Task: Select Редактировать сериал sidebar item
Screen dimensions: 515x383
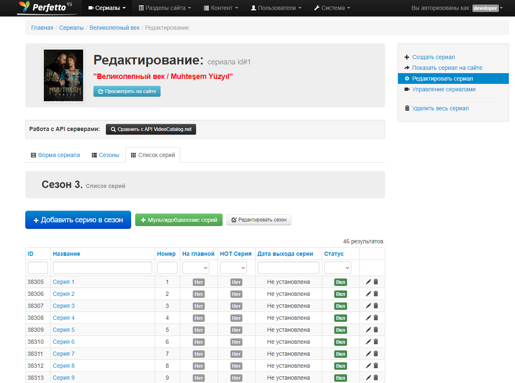Action: click(453, 79)
